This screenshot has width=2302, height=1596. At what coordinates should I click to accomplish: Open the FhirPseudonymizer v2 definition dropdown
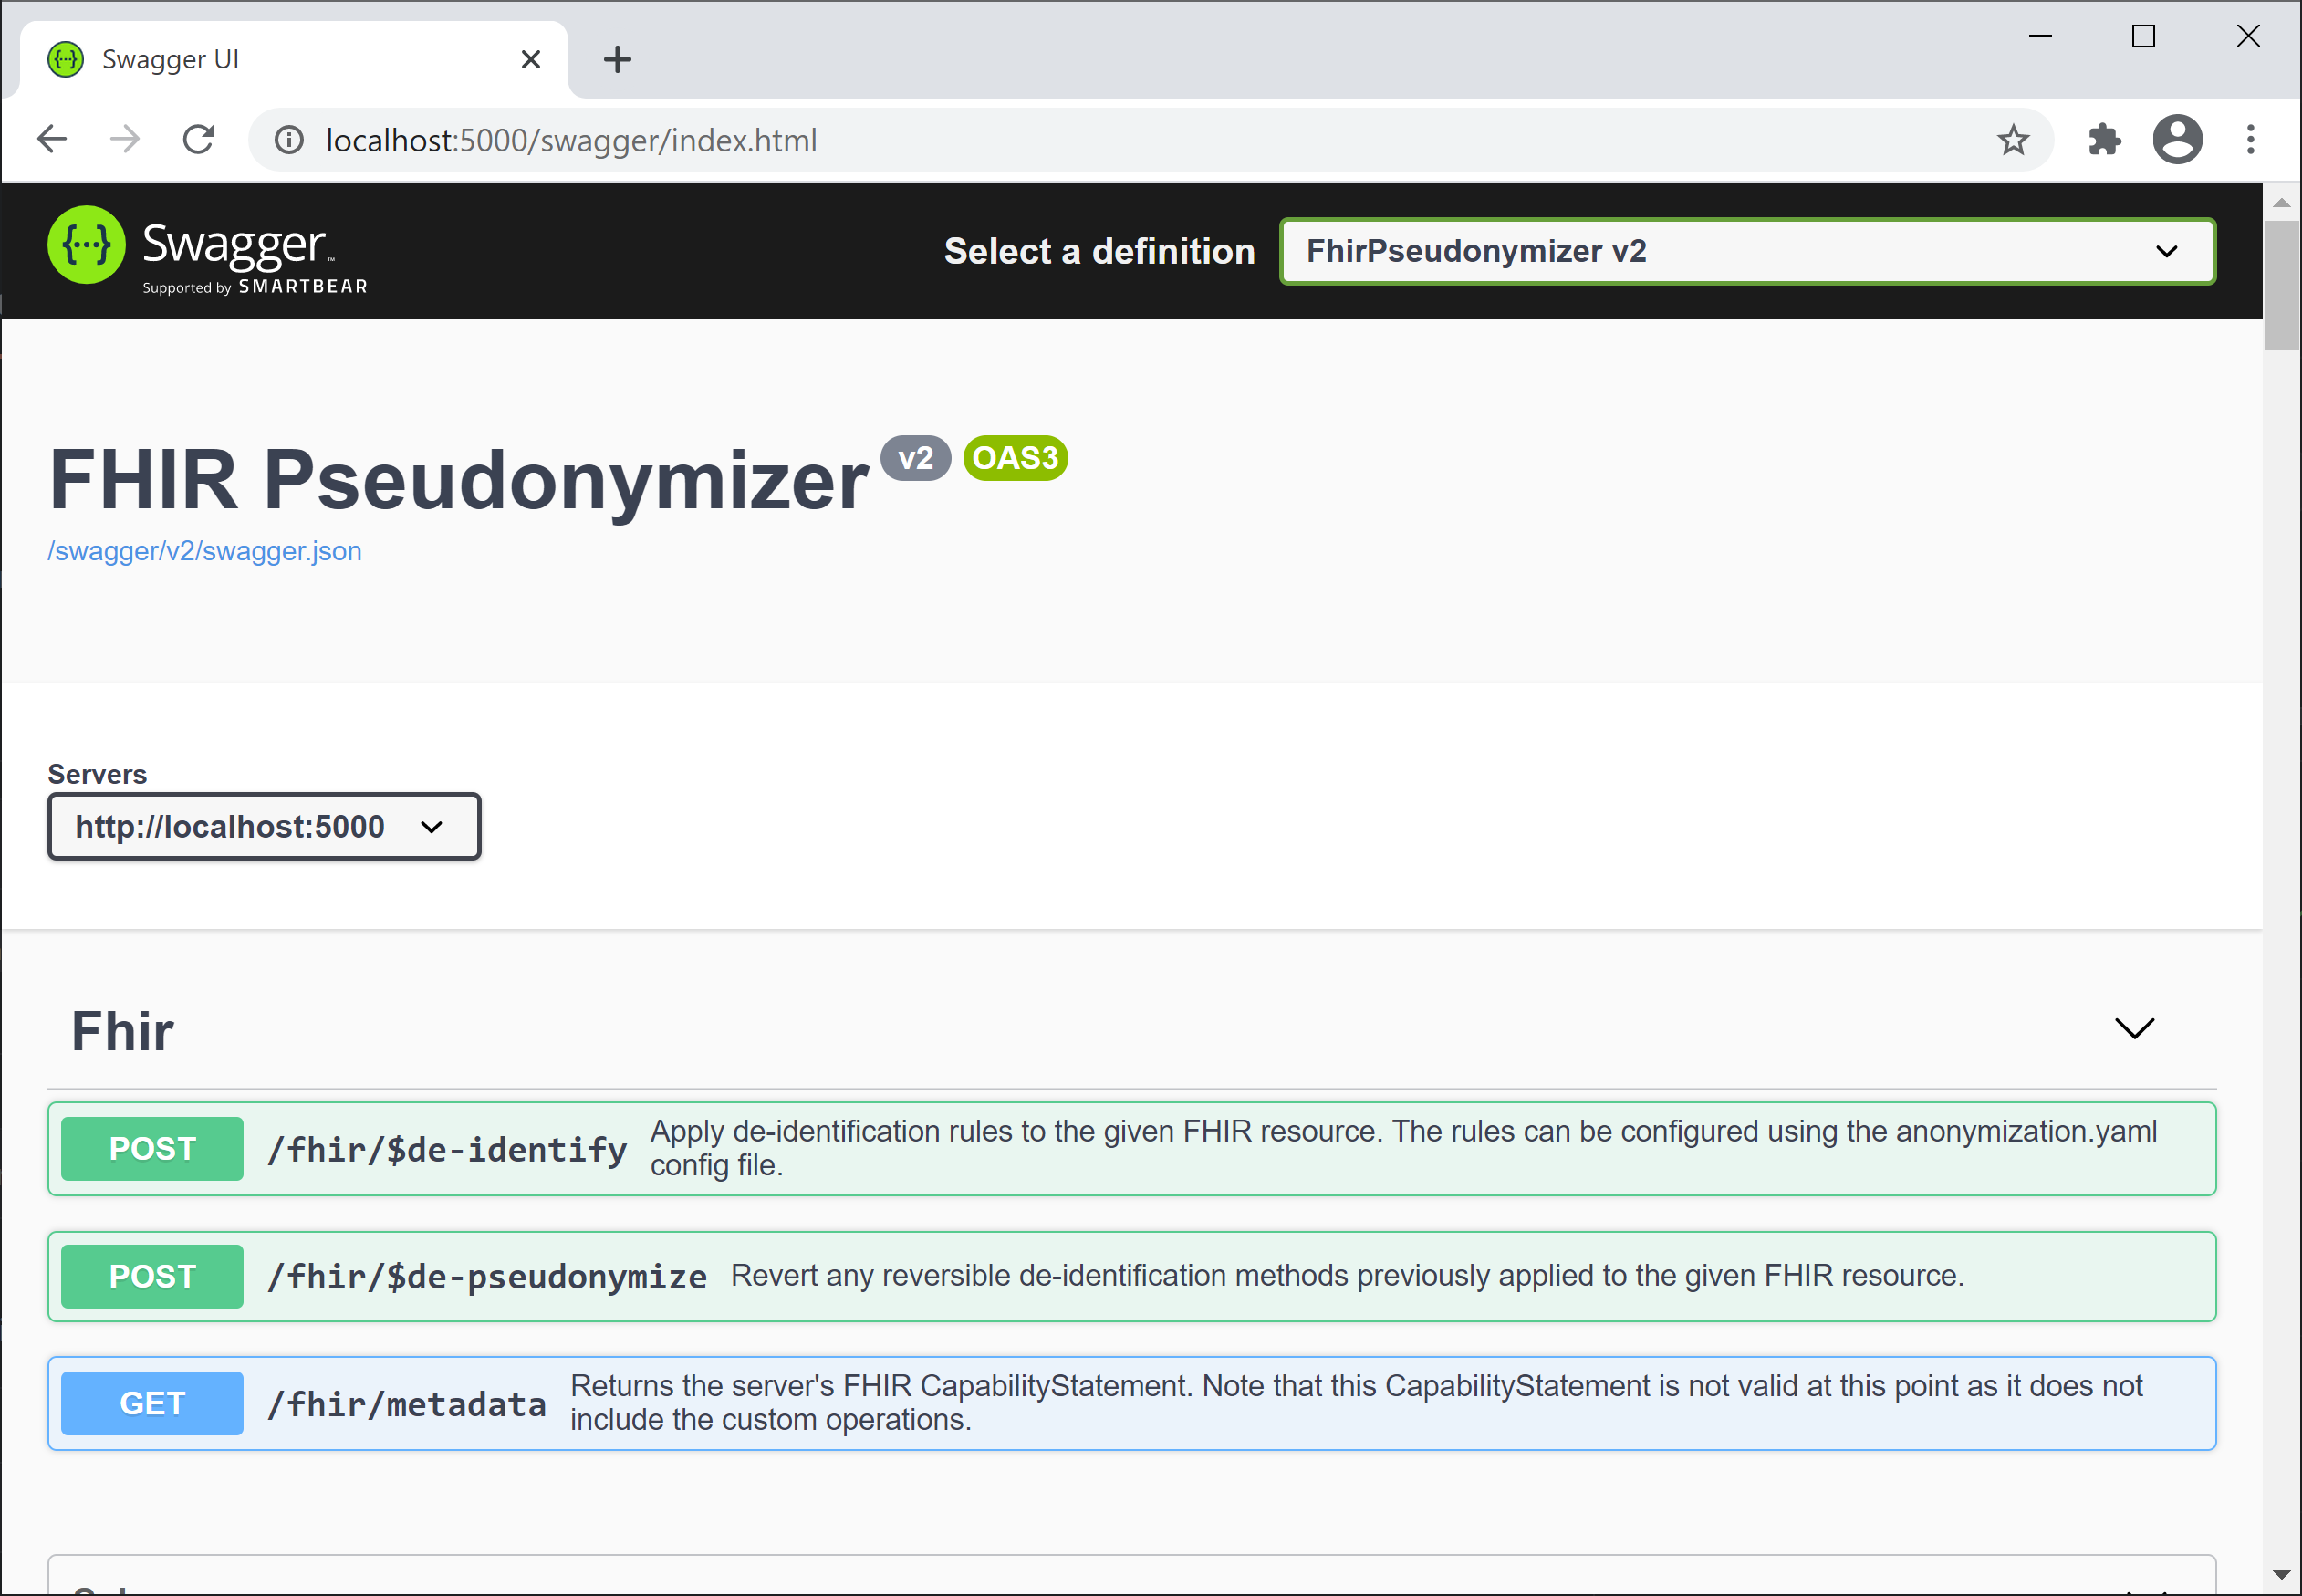point(1746,251)
